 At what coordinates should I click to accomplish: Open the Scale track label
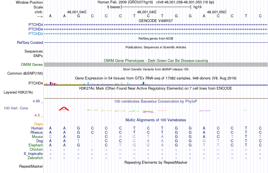click(x=38, y=7)
